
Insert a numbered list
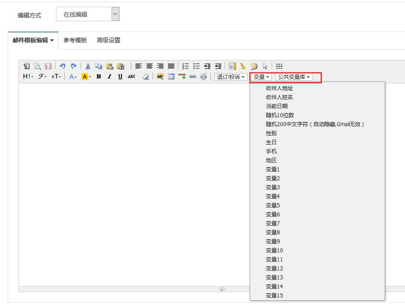click(186, 66)
